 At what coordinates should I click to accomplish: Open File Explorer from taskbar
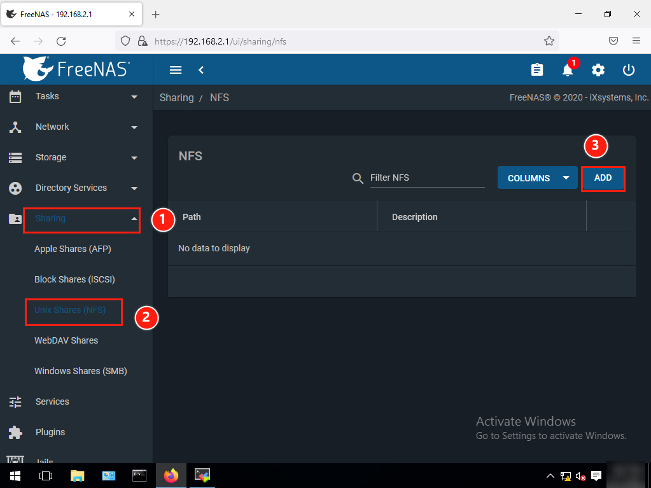click(78, 475)
